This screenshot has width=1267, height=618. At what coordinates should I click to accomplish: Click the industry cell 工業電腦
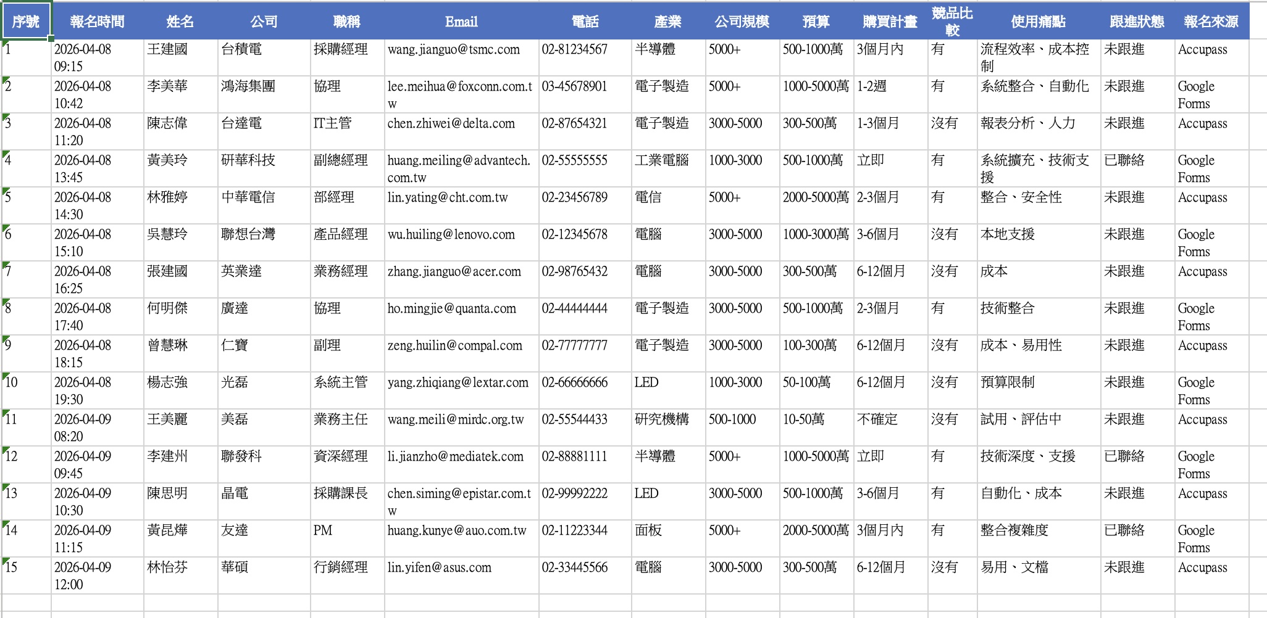click(x=668, y=169)
